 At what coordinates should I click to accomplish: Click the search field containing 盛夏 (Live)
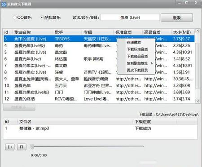coord(130,18)
